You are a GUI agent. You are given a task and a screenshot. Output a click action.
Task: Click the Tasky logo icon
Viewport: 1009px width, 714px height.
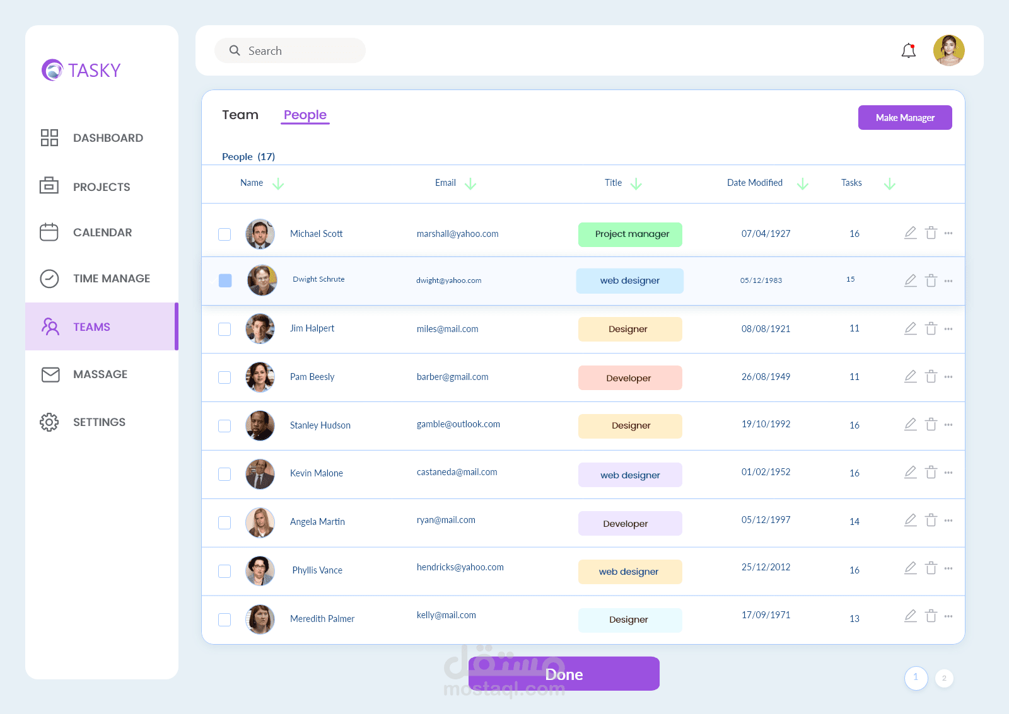click(52, 70)
